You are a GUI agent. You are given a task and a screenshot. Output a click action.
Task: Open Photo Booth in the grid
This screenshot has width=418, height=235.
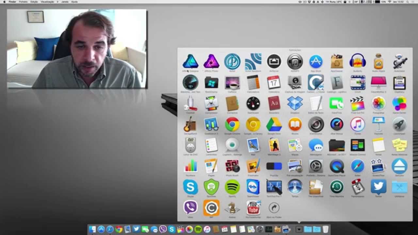(232, 166)
